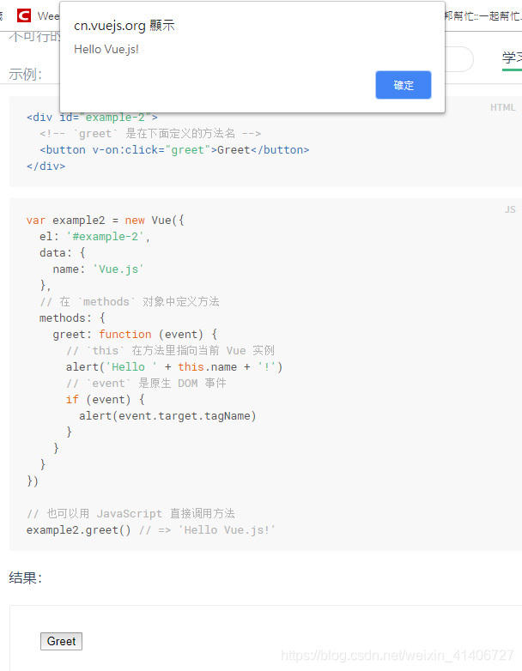Click the closing </div> tag line

point(46,166)
